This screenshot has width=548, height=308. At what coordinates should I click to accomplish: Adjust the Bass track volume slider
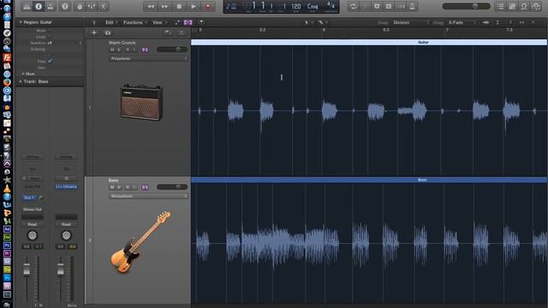tap(172, 187)
